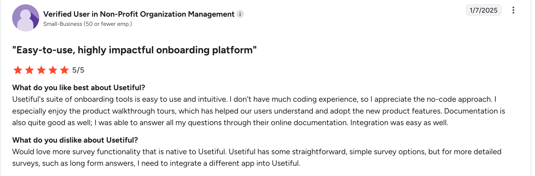Click the "What do you dislike about Usetiful?" heading
The height and width of the screenshot is (176, 535).
click(75, 140)
